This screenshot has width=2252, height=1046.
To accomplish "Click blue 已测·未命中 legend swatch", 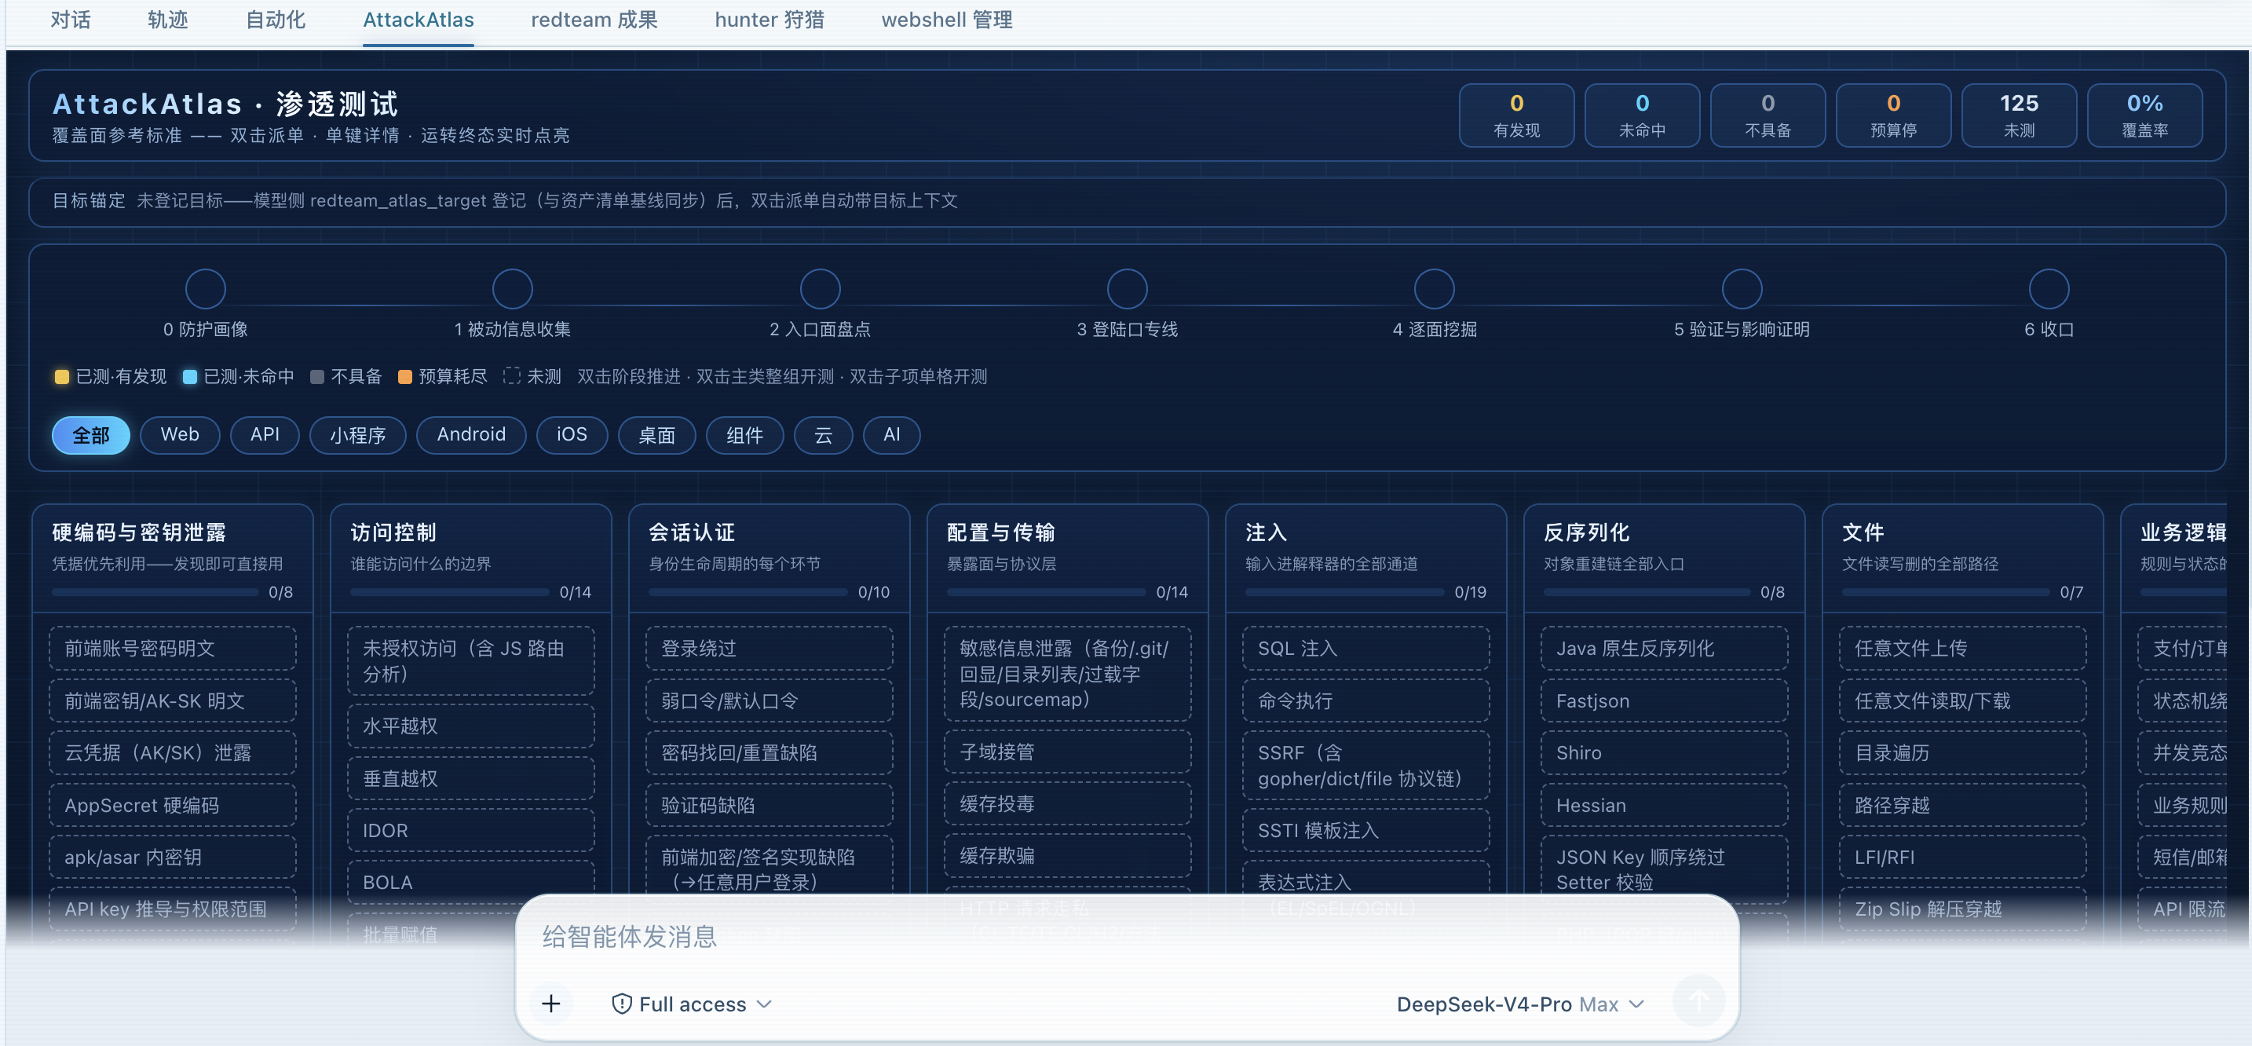I will 190,377.
